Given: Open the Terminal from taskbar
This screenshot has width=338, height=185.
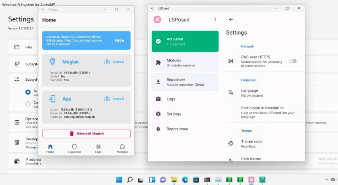Looking at the screenshot, I should [207, 180].
